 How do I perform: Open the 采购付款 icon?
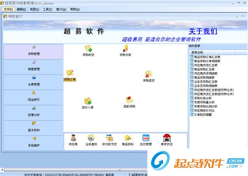pyautogui.click(x=125, y=51)
